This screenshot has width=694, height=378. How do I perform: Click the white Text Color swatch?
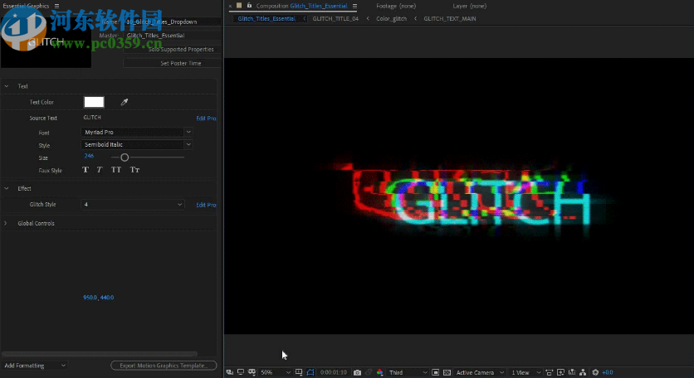(94, 102)
